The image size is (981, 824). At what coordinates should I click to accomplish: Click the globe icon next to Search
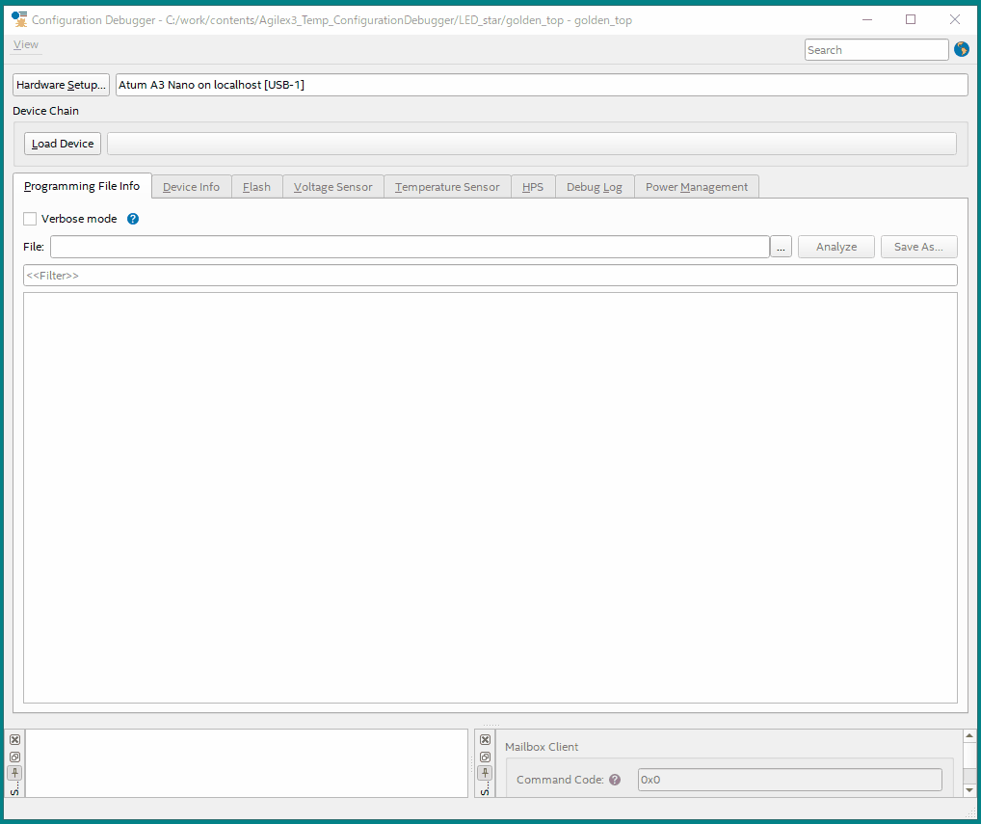coord(961,49)
